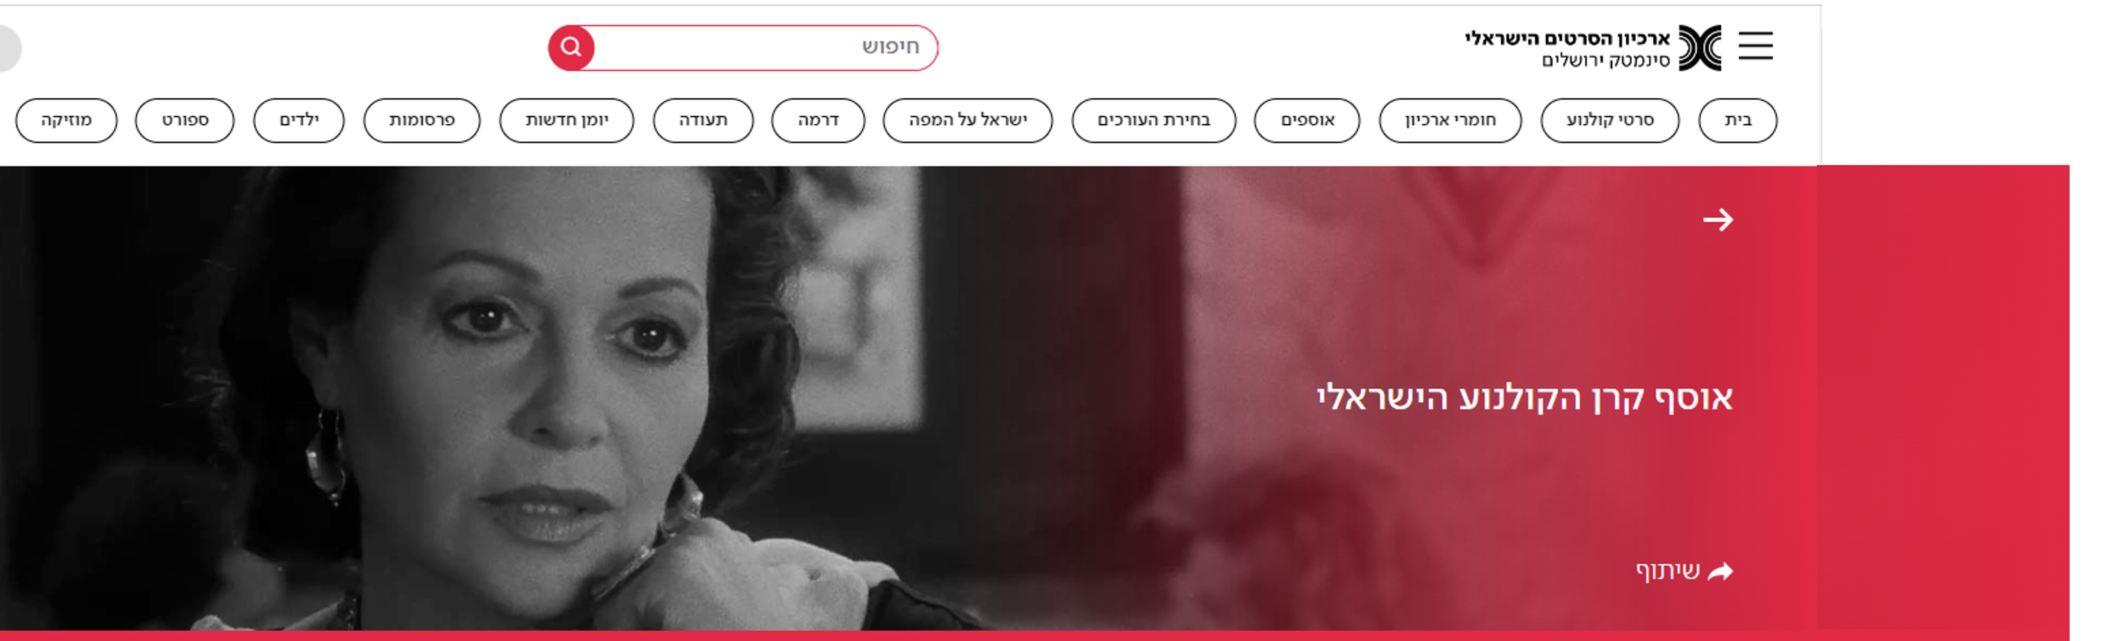Open יומן חדשות category

(x=566, y=120)
